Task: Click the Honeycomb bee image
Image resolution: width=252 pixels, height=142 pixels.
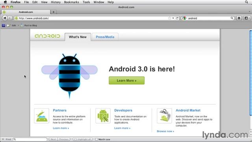Action: click(x=69, y=76)
